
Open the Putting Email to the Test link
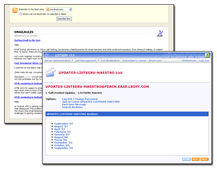(x=27, y=40)
